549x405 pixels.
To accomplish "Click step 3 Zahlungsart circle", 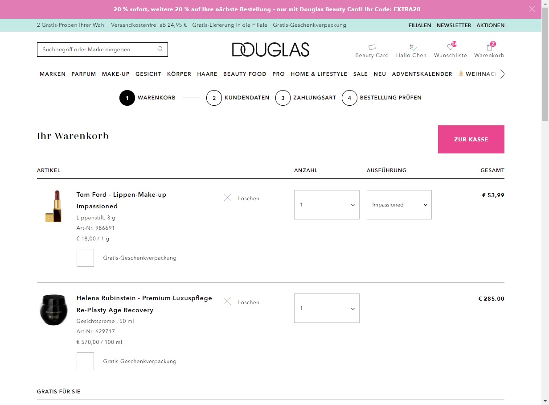I will pyautogui.click(x=283, y=98).
